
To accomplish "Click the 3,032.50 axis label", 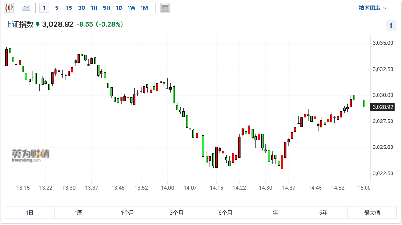I will [x=383, y=69].
